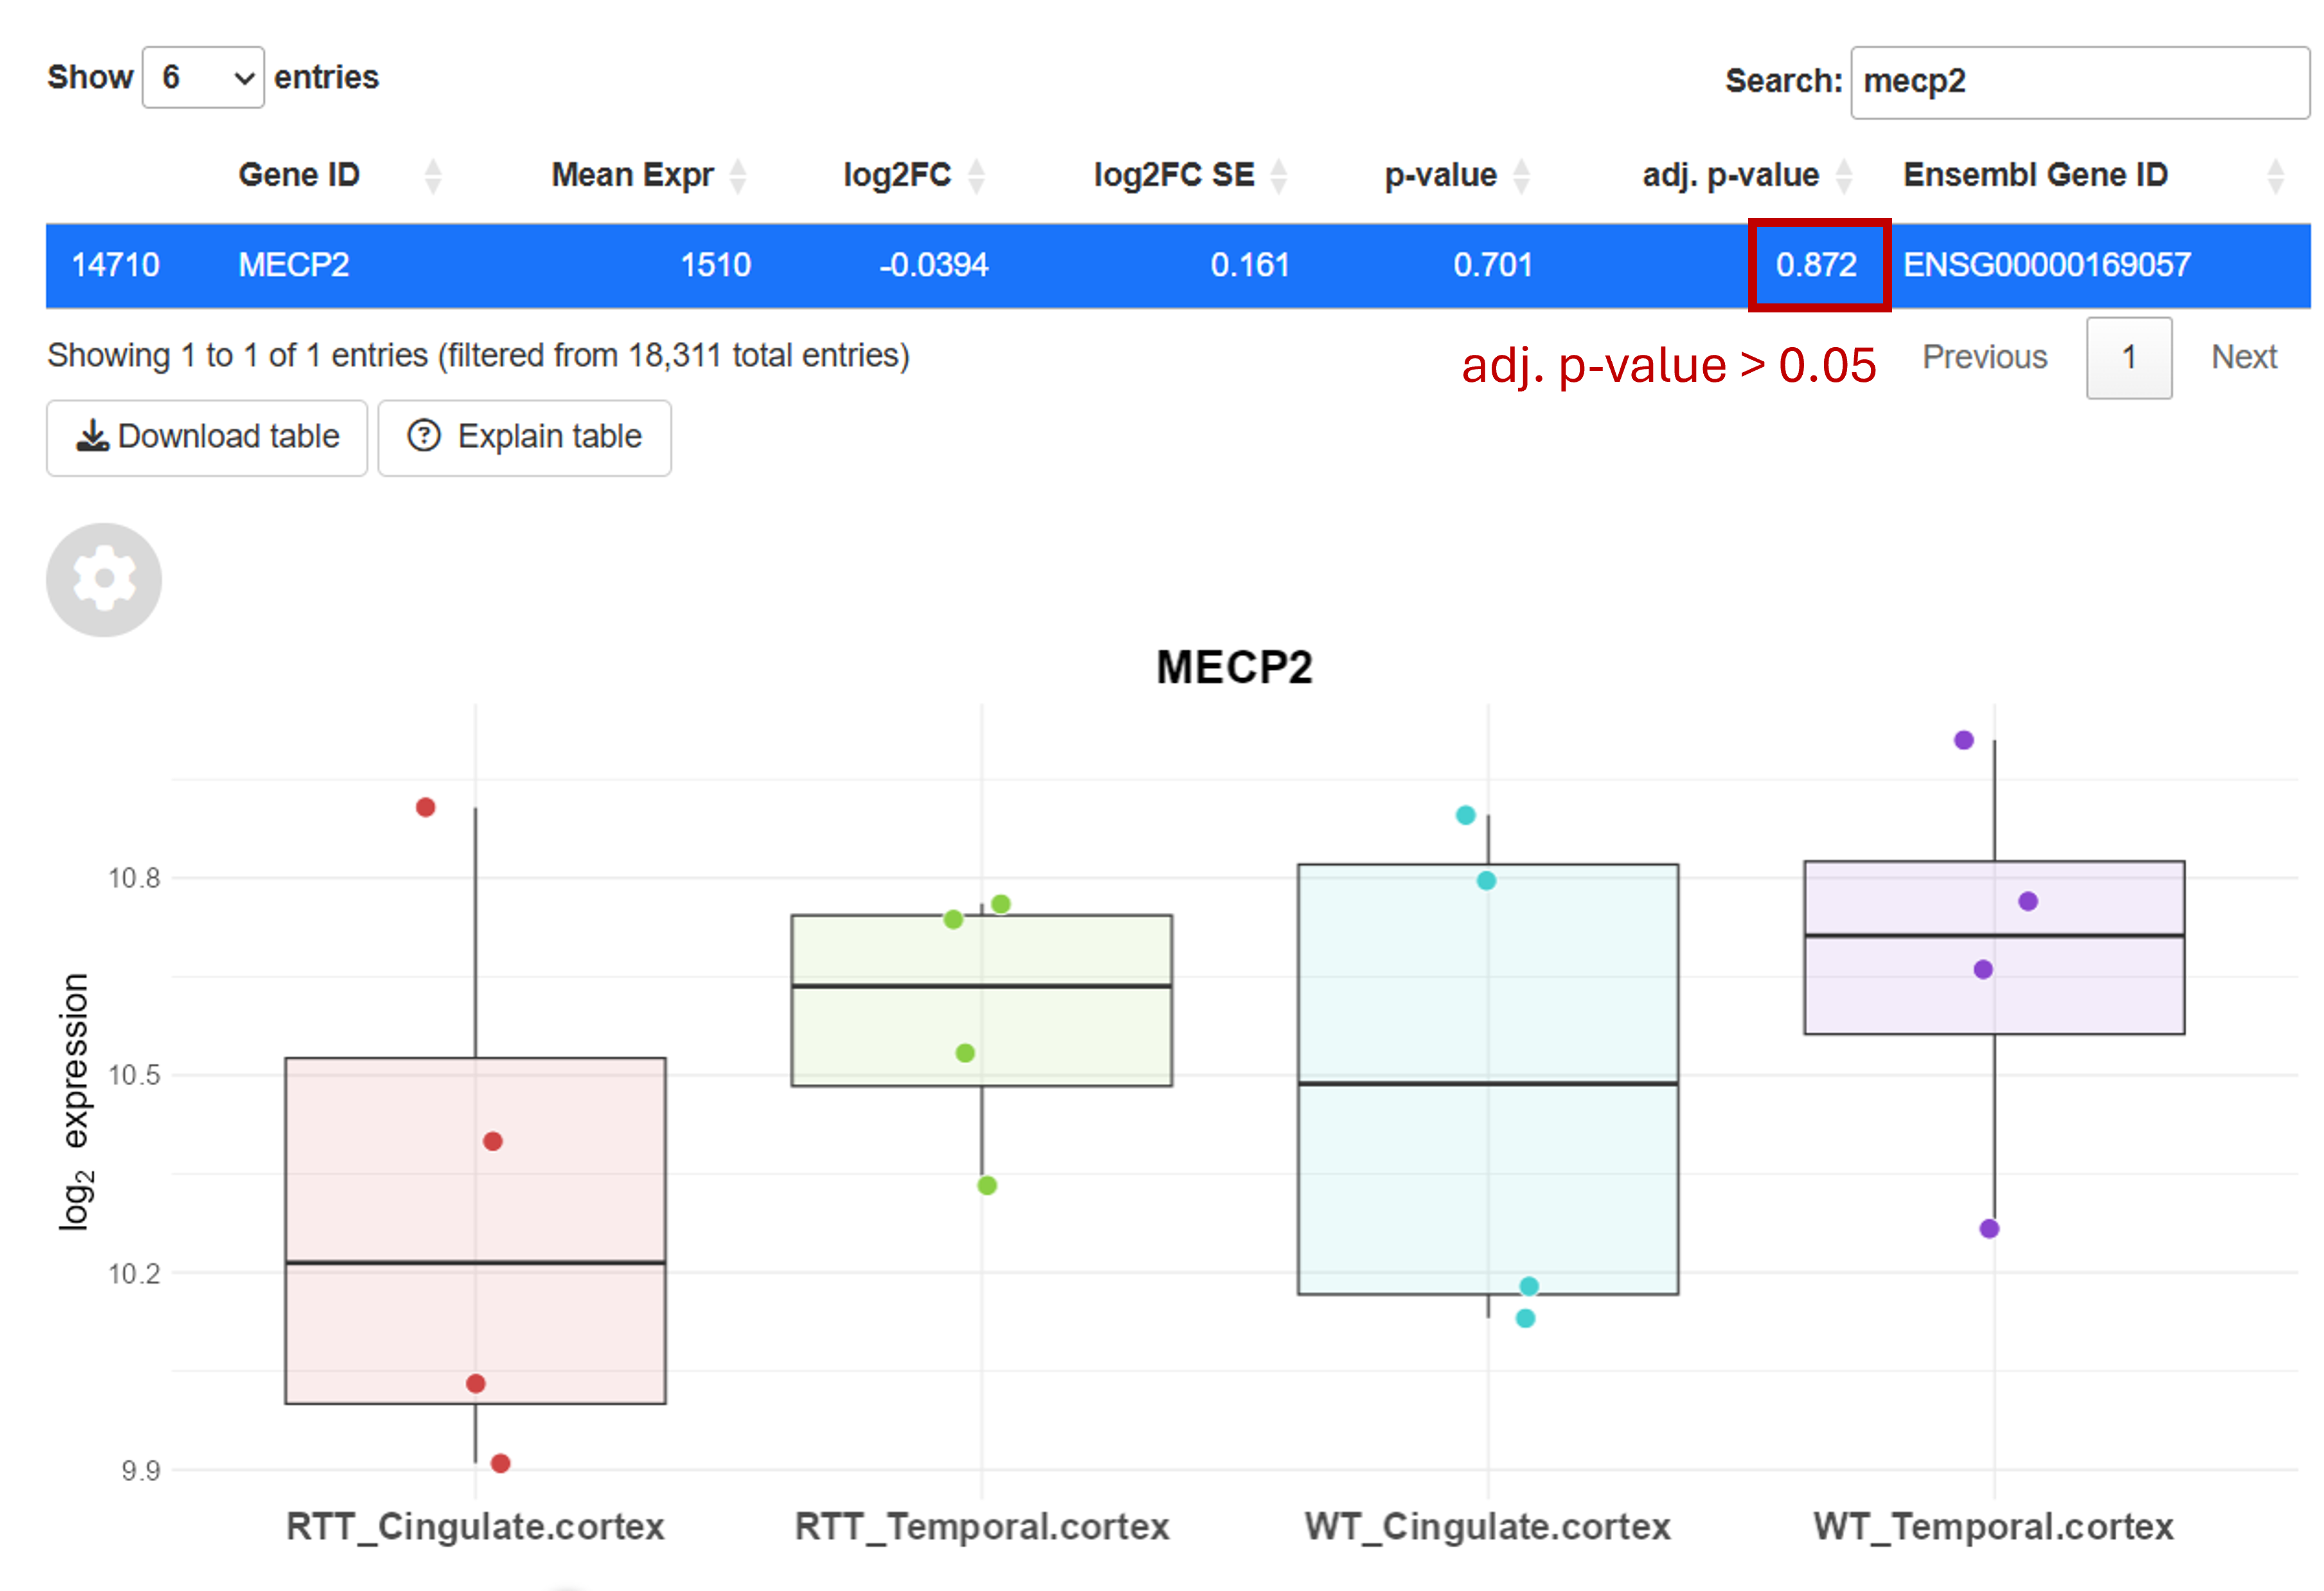
Task: Click the download icon on Download table
Action: [x=92, y=437]
